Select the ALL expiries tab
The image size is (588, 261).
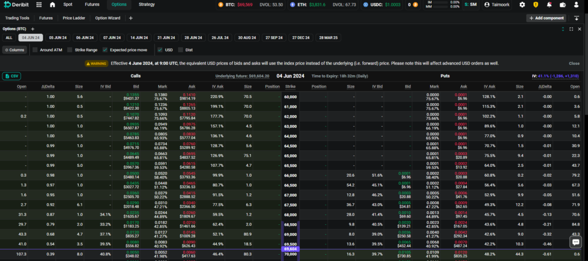coord(9,38)
